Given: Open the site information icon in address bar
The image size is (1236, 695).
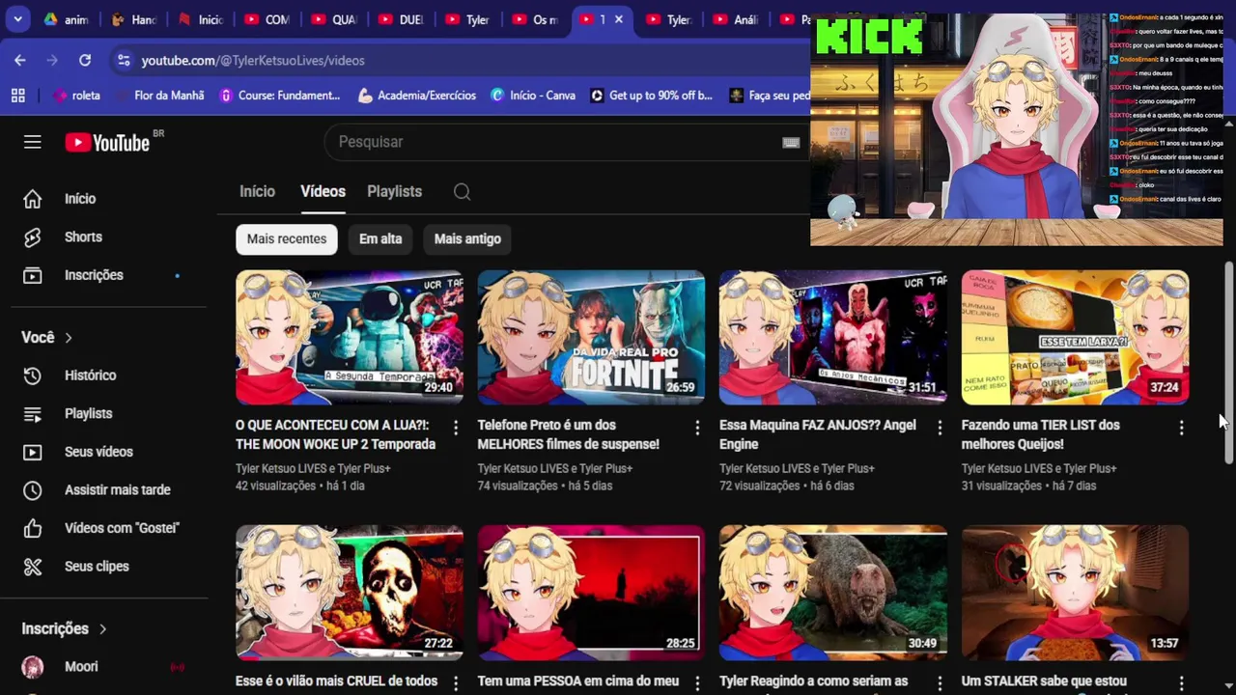Looking at the screenshot, I should [x=124, y=60].
